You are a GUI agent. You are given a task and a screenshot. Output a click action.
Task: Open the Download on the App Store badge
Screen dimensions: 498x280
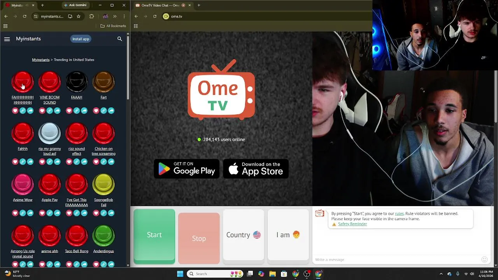click(x=256, y=169)
